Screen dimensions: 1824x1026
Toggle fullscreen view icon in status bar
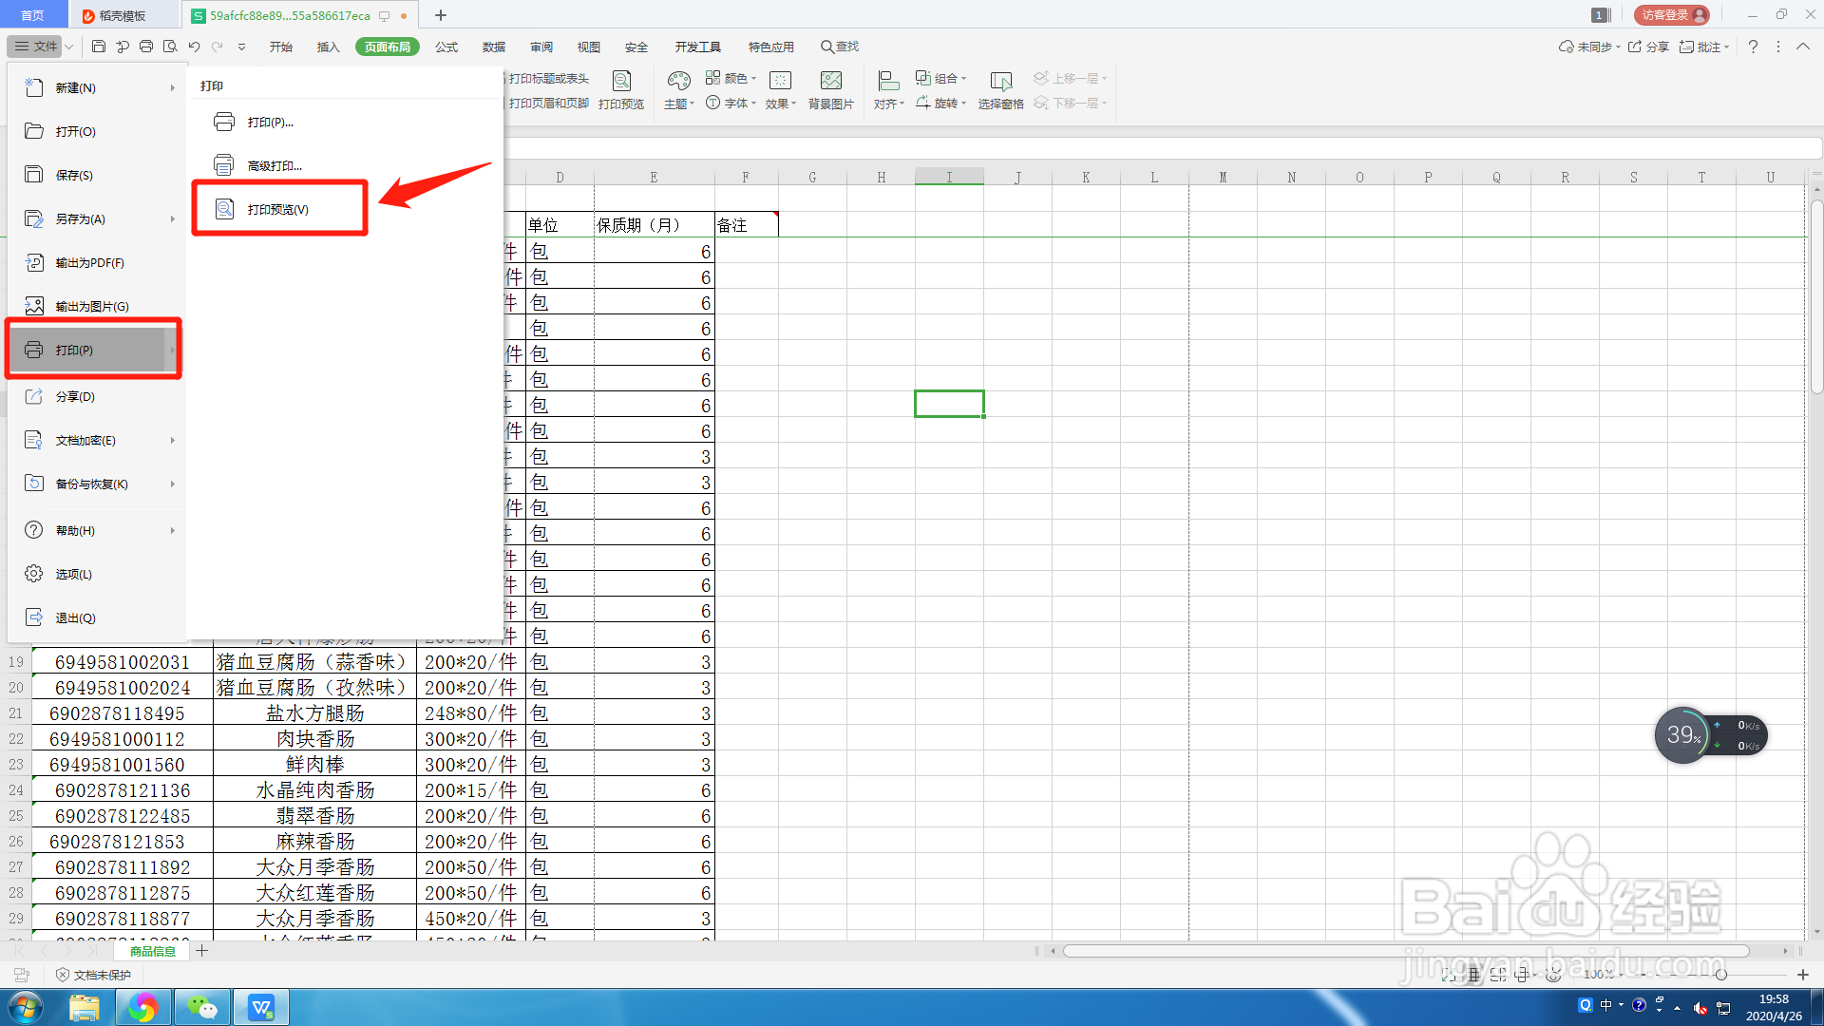click(x=1448, y=975)
